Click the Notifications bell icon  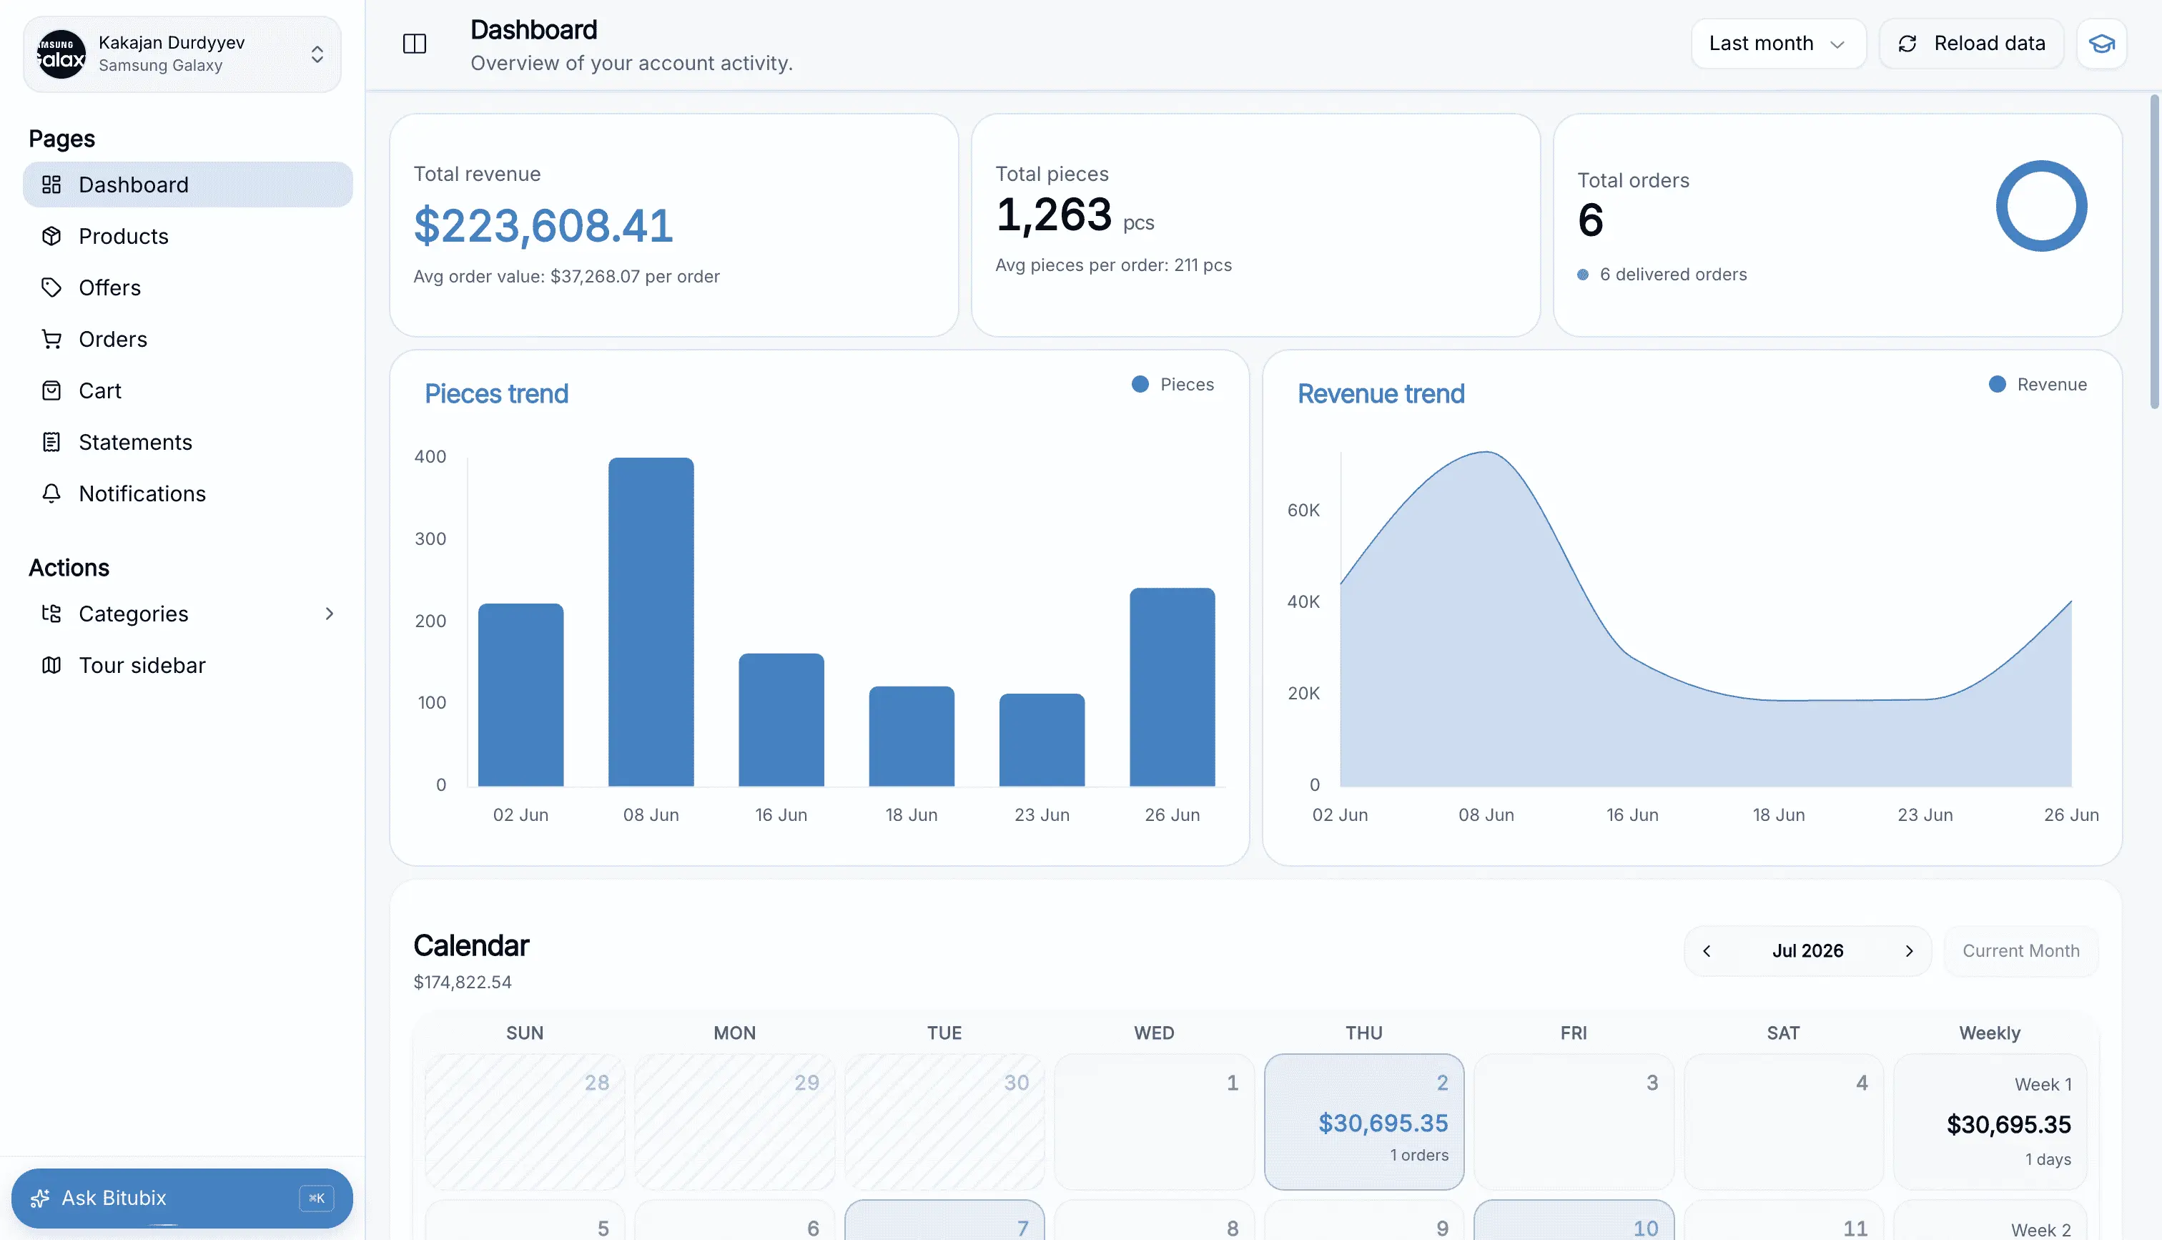[x=51, y=494]
